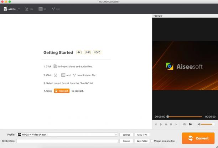Open the 3D settings tool
The width and height of the screenshot is (218, 148).
[x=42, y=9]
